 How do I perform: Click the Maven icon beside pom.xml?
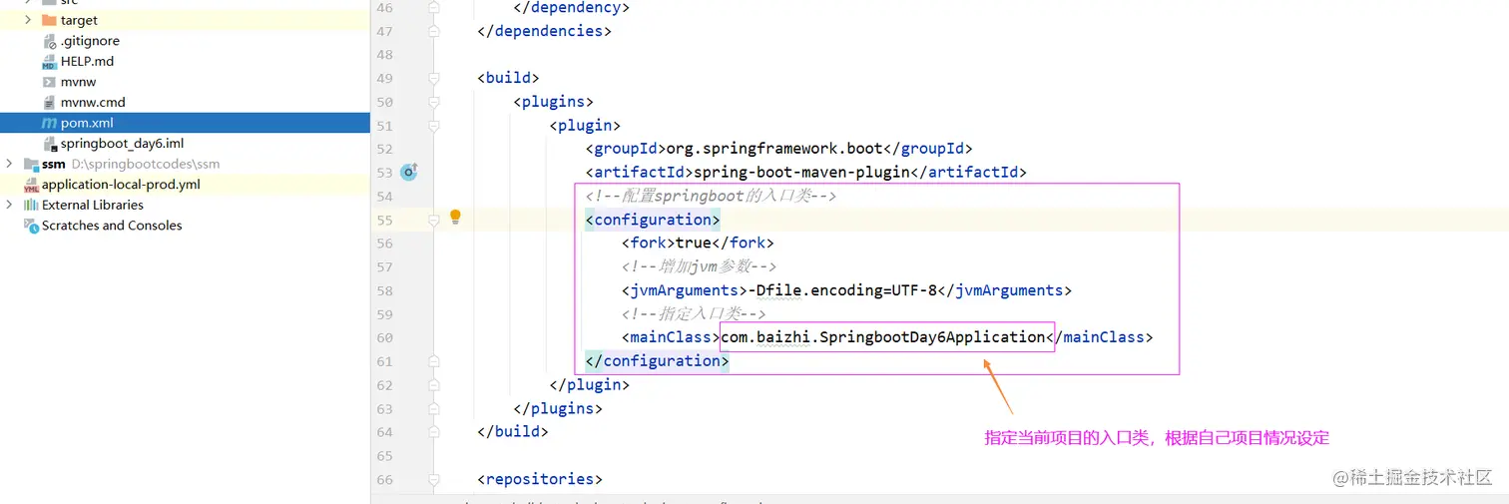click(50, 123)
